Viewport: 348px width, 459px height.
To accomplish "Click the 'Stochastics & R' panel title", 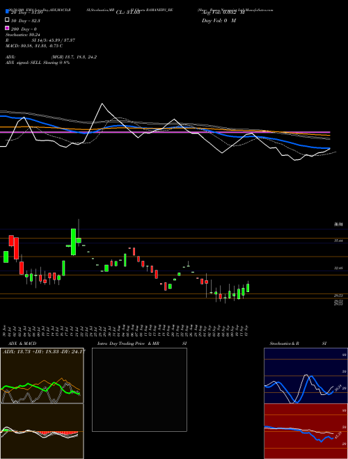I will point(285,344).
